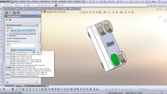Screen dimensions: 167x94
Task: Click the status bar help question icon
Action: (x=162, y=93)
